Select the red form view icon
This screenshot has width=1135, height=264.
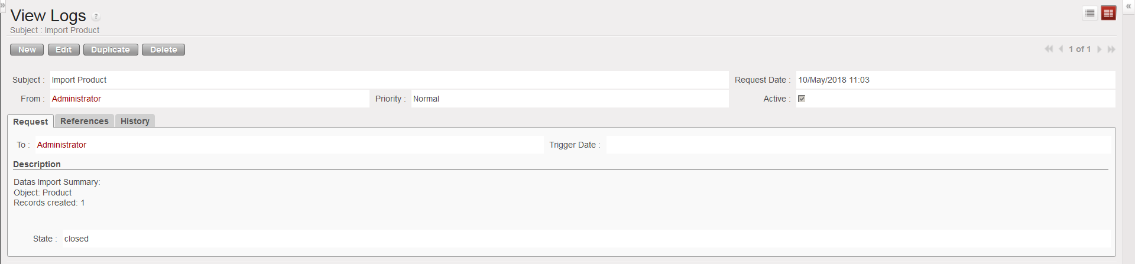tap(1108, 13)
